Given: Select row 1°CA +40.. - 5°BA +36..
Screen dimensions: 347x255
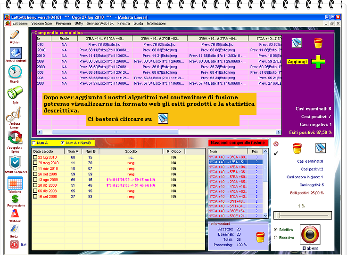Looking at the screenshot, I should point(235,172).
